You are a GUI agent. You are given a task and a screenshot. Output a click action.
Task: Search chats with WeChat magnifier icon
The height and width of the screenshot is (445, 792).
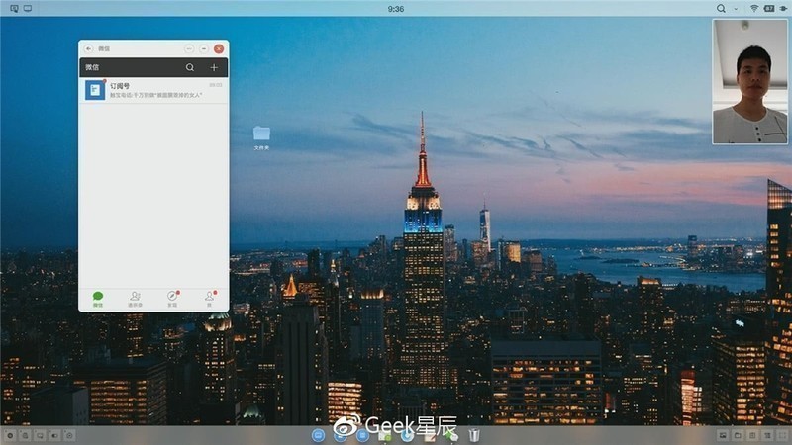190,67
